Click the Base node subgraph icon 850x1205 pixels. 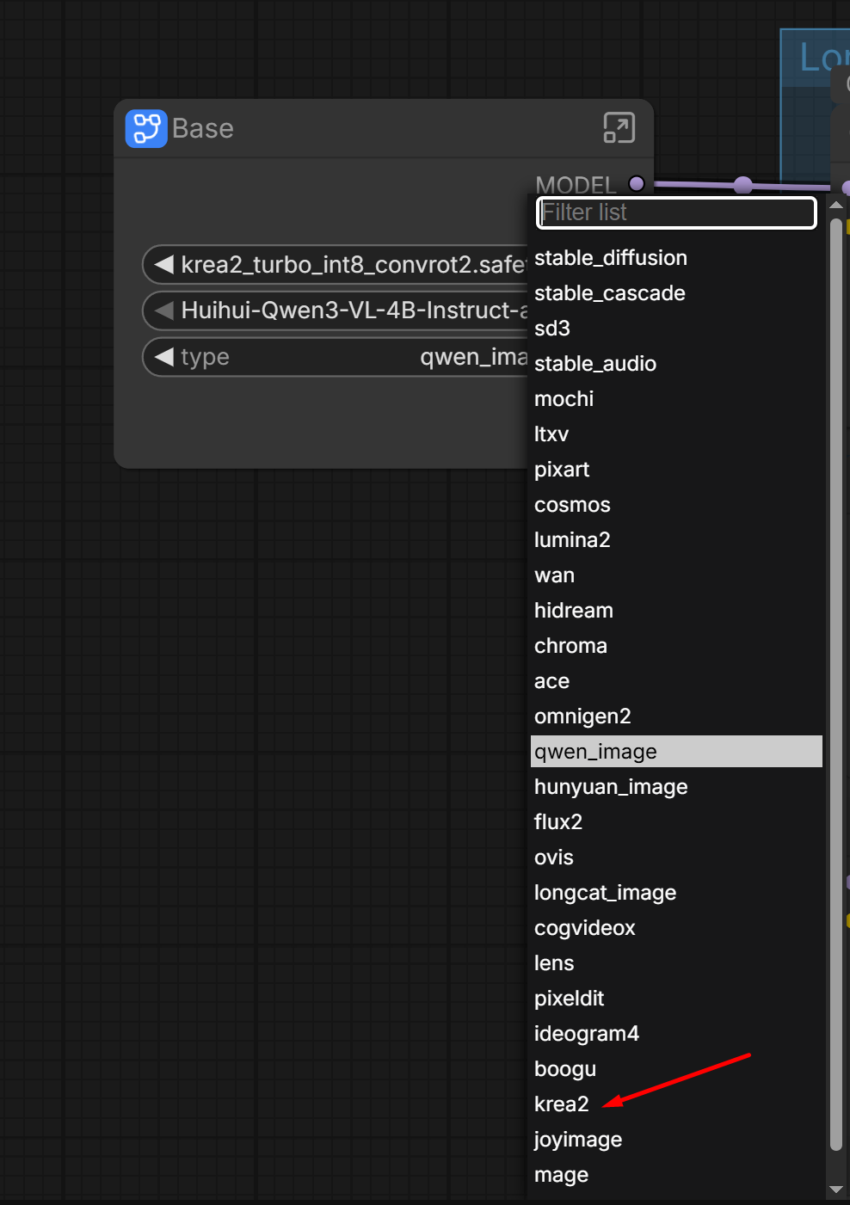(146, 129)
